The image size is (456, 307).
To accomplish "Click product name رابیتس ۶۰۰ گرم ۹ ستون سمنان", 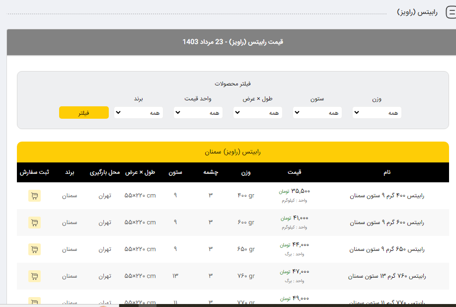I will tap(387, 223).
